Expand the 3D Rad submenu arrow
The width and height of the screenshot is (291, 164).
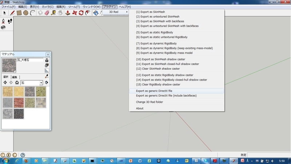(x=127, y=12)
